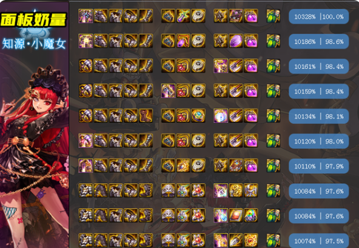Screen dimensions: 359x248
Task: Select the green crossed-sword icon in the 10328% row
Action: click(183, 16)
